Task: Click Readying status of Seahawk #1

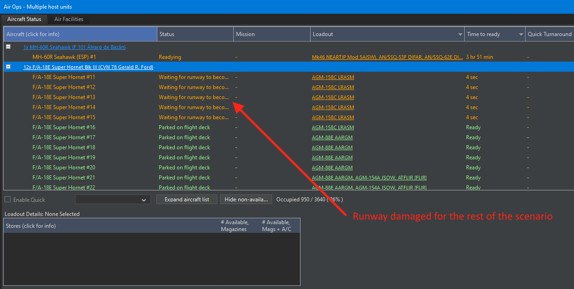Action: (170, 57)
